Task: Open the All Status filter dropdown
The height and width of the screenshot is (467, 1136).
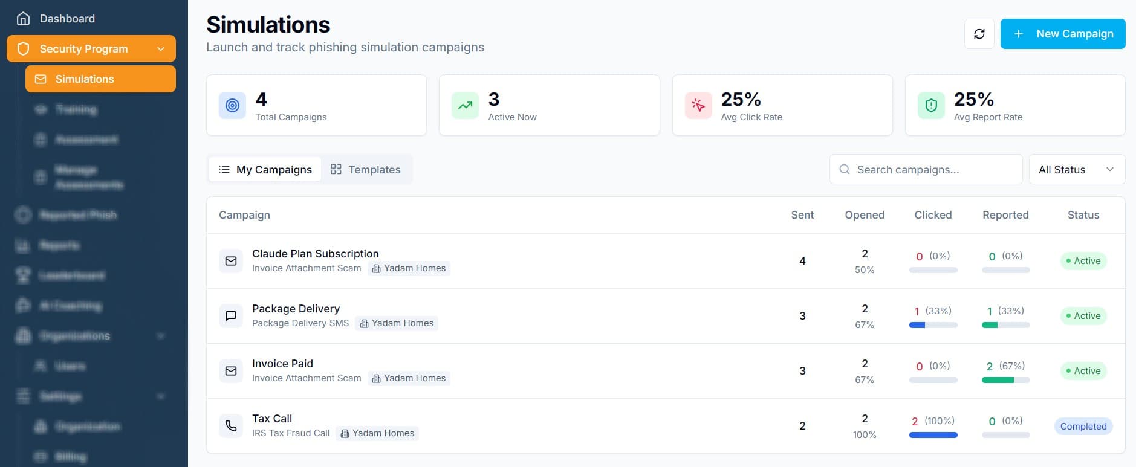Action: [1077, 170]
